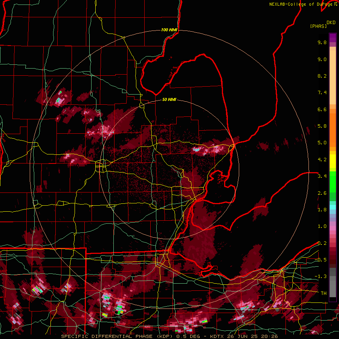Click the 1.8 scale value
The height and width of the screenshot is (339, 339).
[x=322, y=210]
